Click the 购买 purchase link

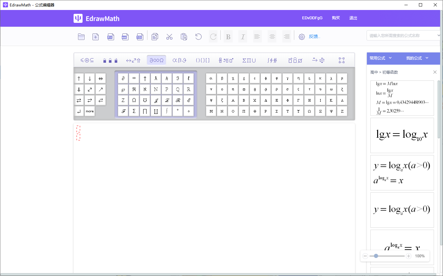[336, 18]
